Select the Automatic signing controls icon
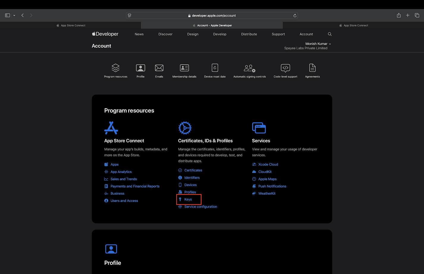The width and height of the screenshot is (424, 274). coord(249,68)
